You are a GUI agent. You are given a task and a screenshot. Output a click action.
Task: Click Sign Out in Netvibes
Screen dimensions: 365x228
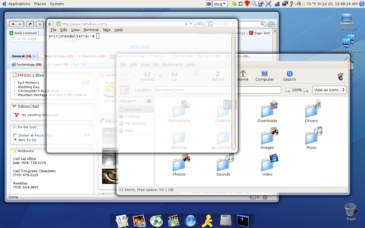pos(259,33)
